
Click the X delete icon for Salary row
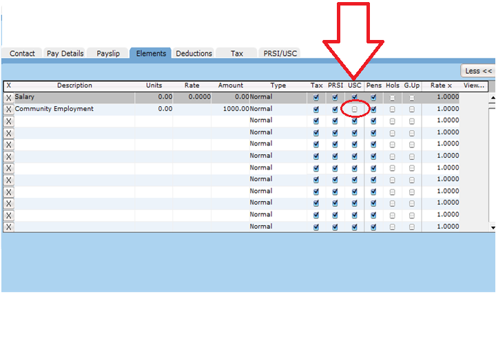tap(8, 98)
